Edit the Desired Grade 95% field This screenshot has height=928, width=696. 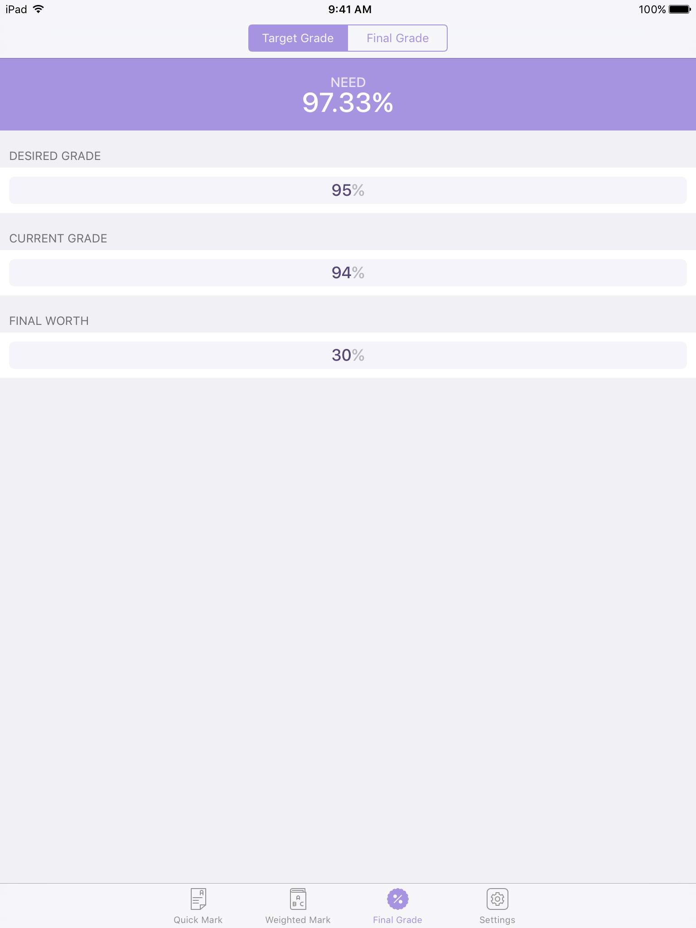click(x=348, y=190)
